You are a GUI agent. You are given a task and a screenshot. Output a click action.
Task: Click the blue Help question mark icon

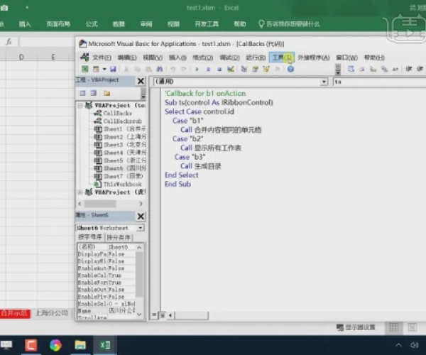[290, 69]
